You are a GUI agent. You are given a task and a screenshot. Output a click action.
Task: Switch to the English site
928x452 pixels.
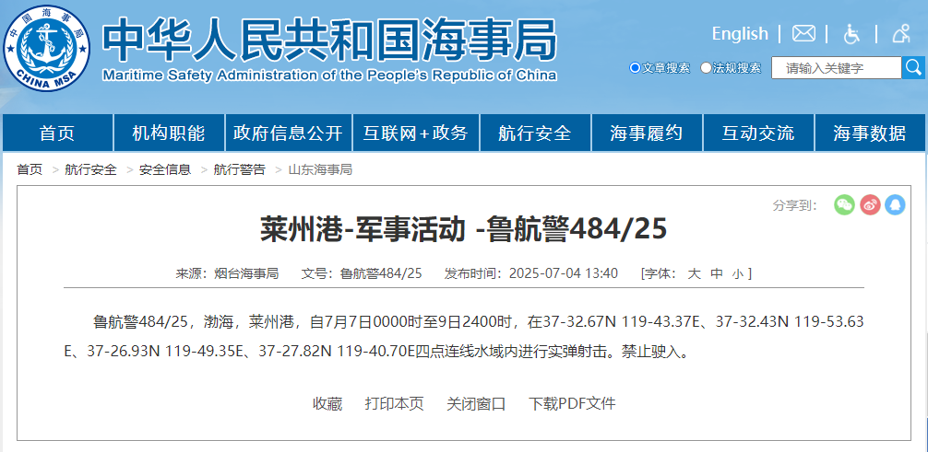coord(740,34)
